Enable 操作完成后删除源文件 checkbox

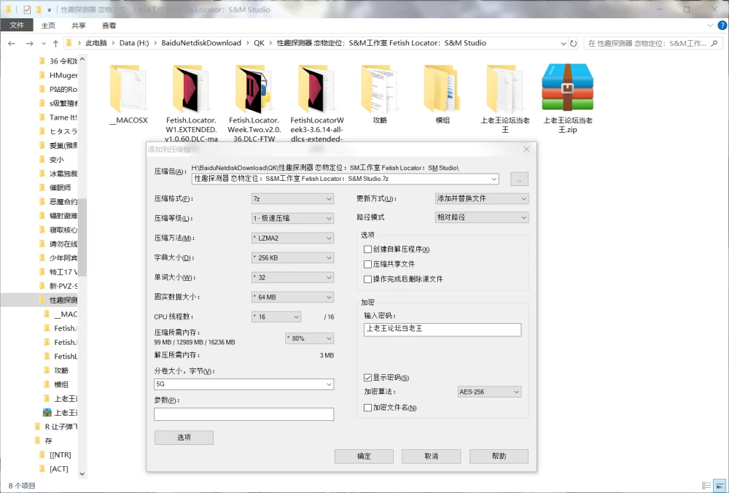pyautogui.click(x=367, y=279)
